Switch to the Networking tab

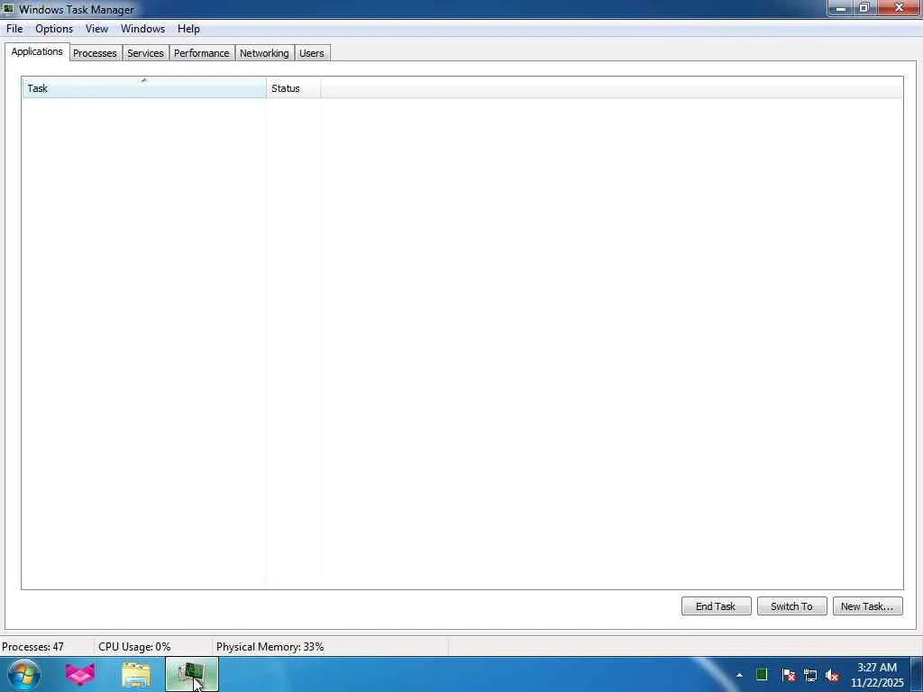click(264, 53)
